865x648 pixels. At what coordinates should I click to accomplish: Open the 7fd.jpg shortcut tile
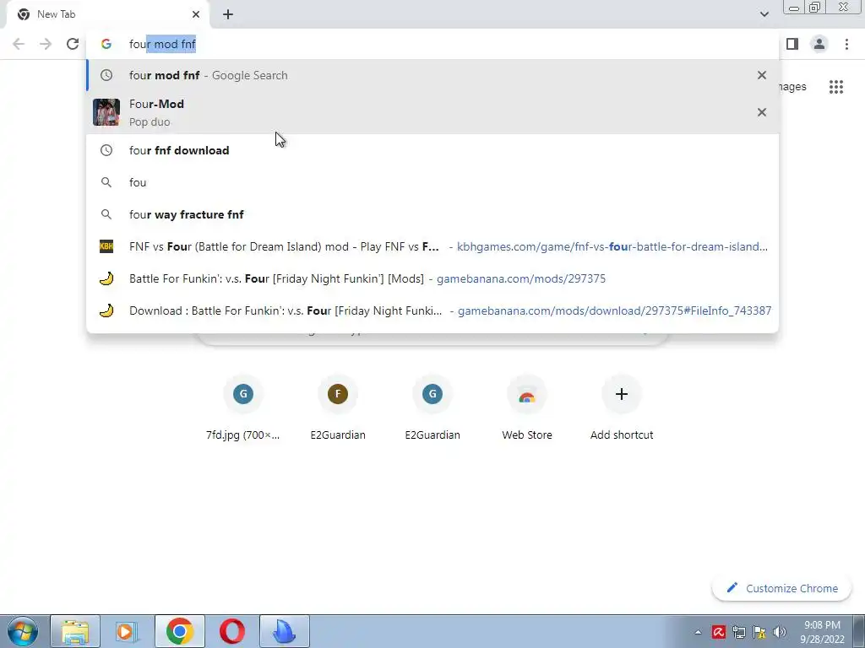242,408
